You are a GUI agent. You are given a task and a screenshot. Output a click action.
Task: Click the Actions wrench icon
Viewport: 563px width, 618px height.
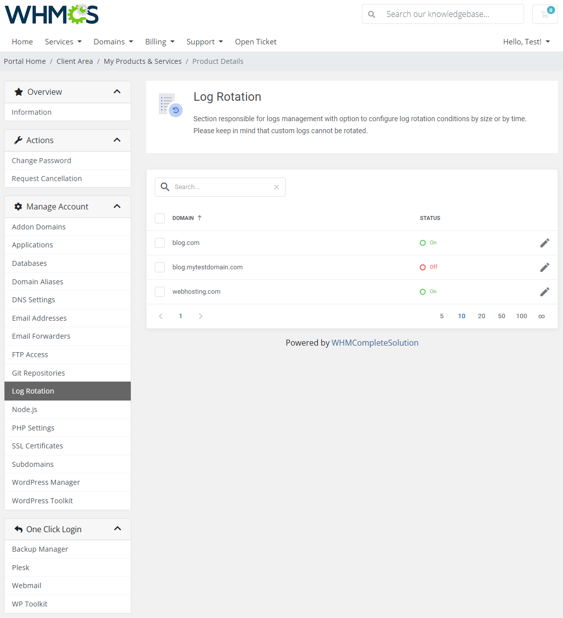pos(18,140)
